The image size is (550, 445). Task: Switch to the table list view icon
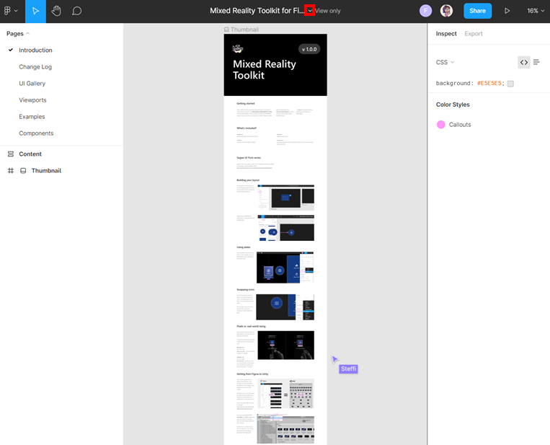pos(536,62)
